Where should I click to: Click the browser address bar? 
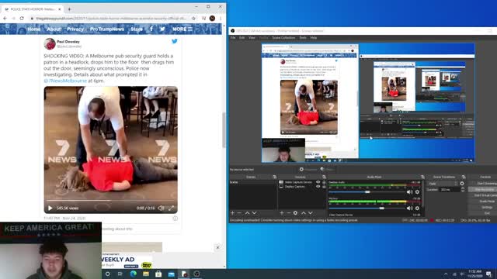111,19
